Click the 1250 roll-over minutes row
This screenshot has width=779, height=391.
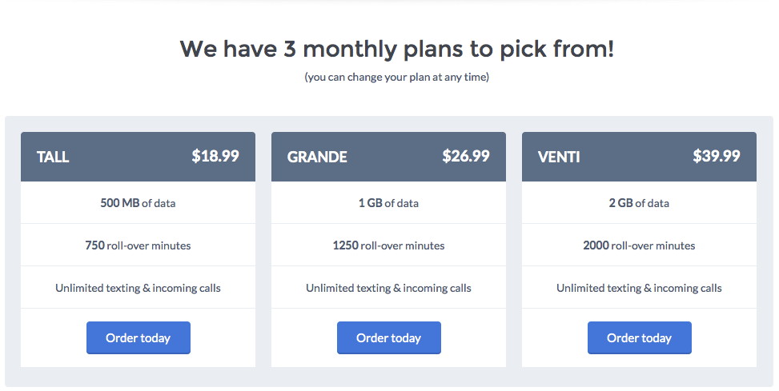pyautogui.click(x=388, y=245)
